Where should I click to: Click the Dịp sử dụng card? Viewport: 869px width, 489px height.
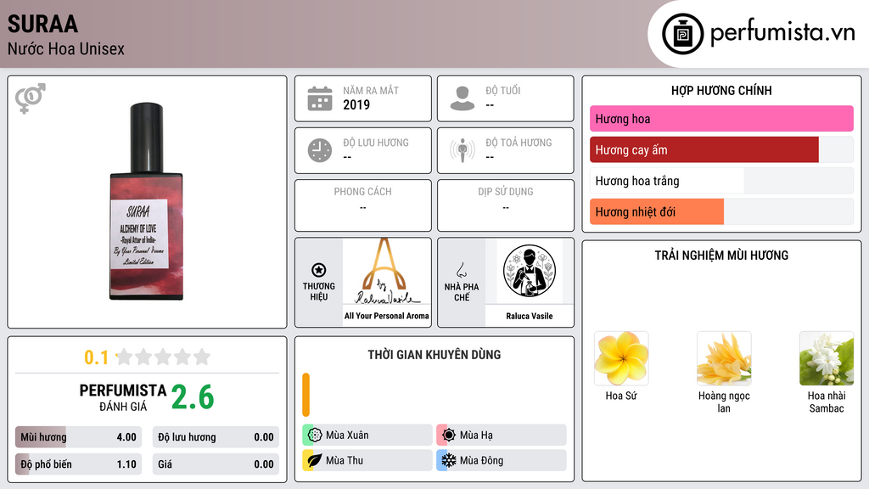tap(506, 205)
